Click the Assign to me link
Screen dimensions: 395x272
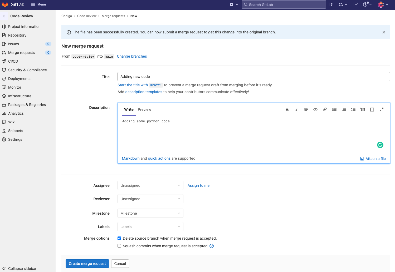click(x=198, y=185)
